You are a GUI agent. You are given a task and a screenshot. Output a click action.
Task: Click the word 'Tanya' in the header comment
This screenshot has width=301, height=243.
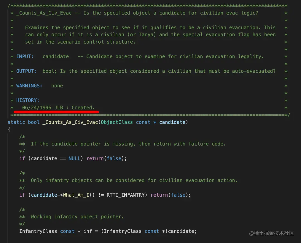pos(146,35)
